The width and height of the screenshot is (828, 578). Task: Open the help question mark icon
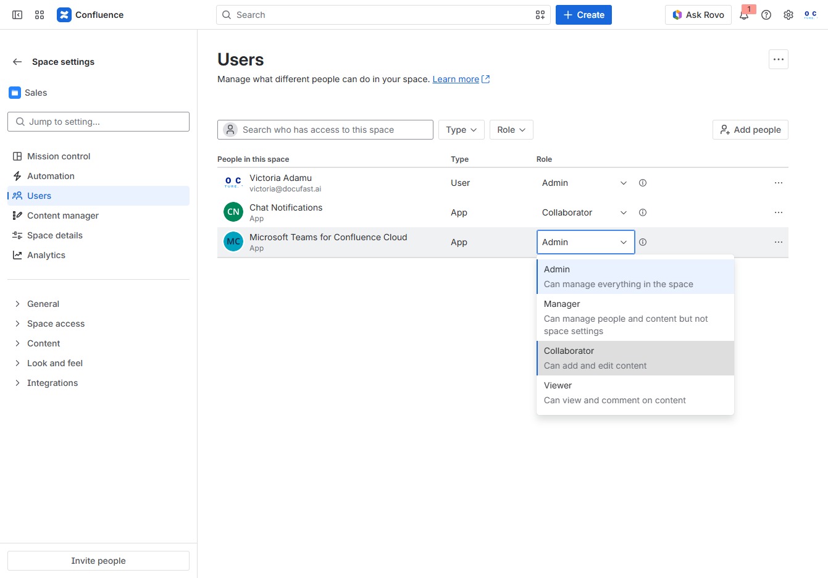(x=766, y=15)
